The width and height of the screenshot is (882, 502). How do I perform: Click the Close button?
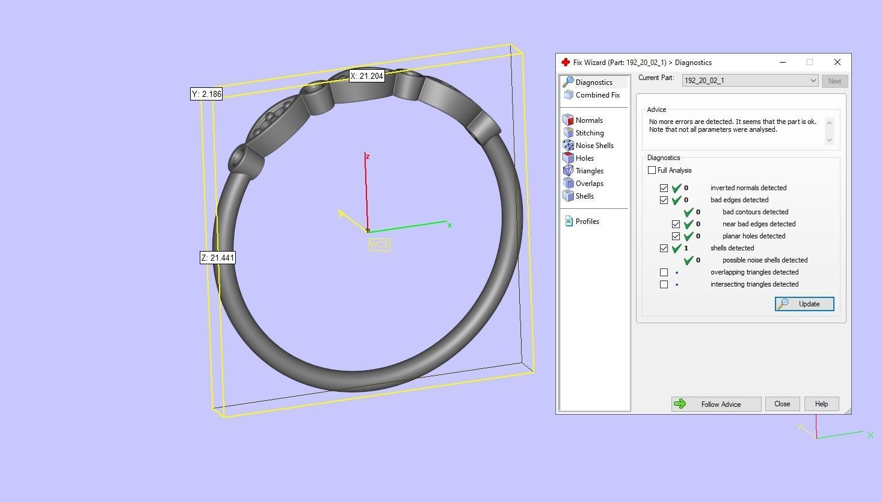pyautogui.click(x=782, y=404)
